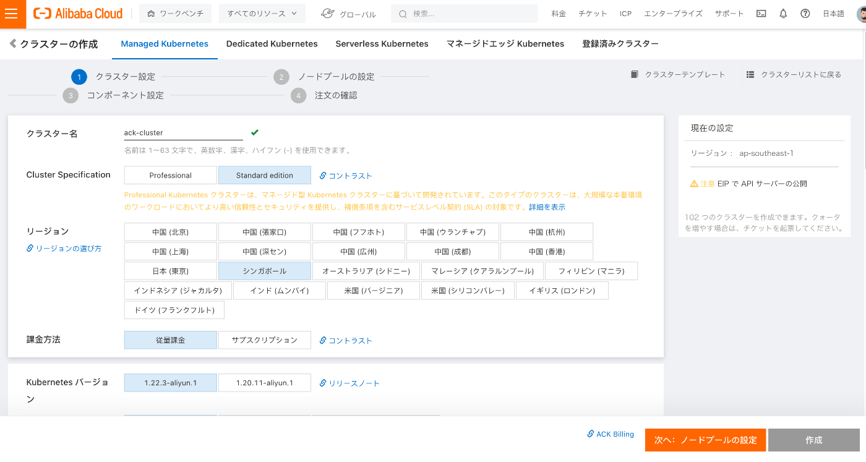Open the 料金 menu
The width and height of the screenshot is (866, 462).
tap(559, 14)
